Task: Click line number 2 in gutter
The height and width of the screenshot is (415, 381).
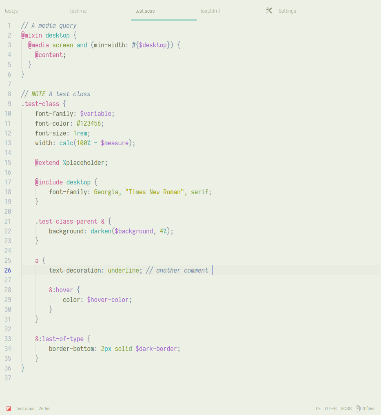Action: coord(9,35)
